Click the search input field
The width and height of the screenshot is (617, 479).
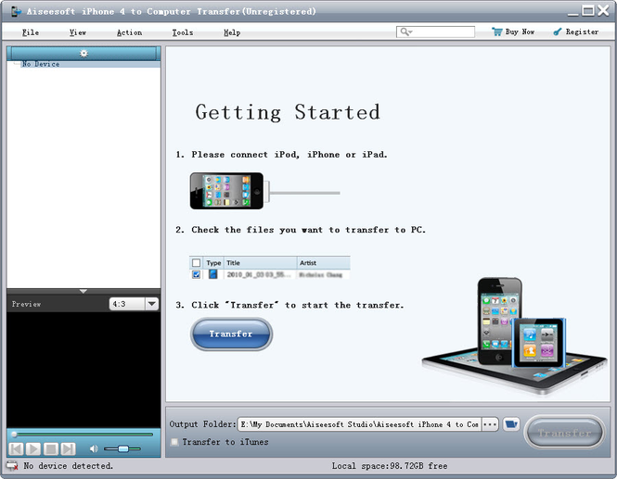435,32
